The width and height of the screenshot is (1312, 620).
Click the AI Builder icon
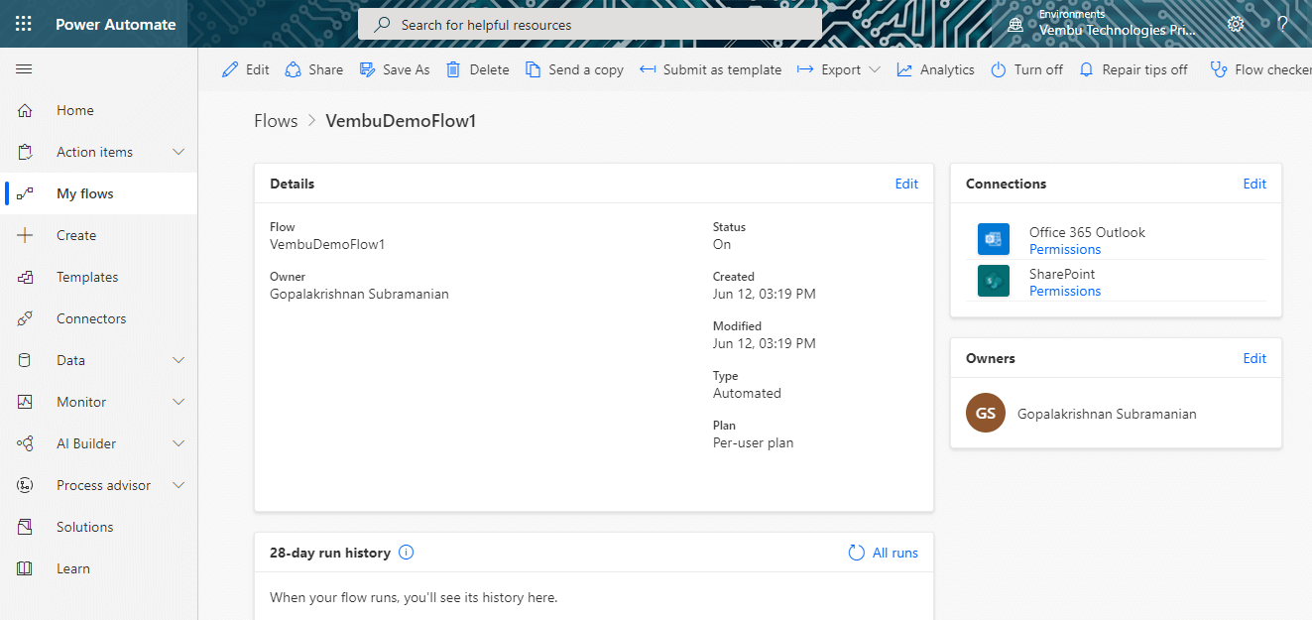26,443
